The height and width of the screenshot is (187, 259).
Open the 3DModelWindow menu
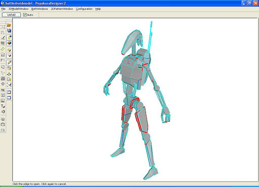pyautogui.click(x=19, y=9)
